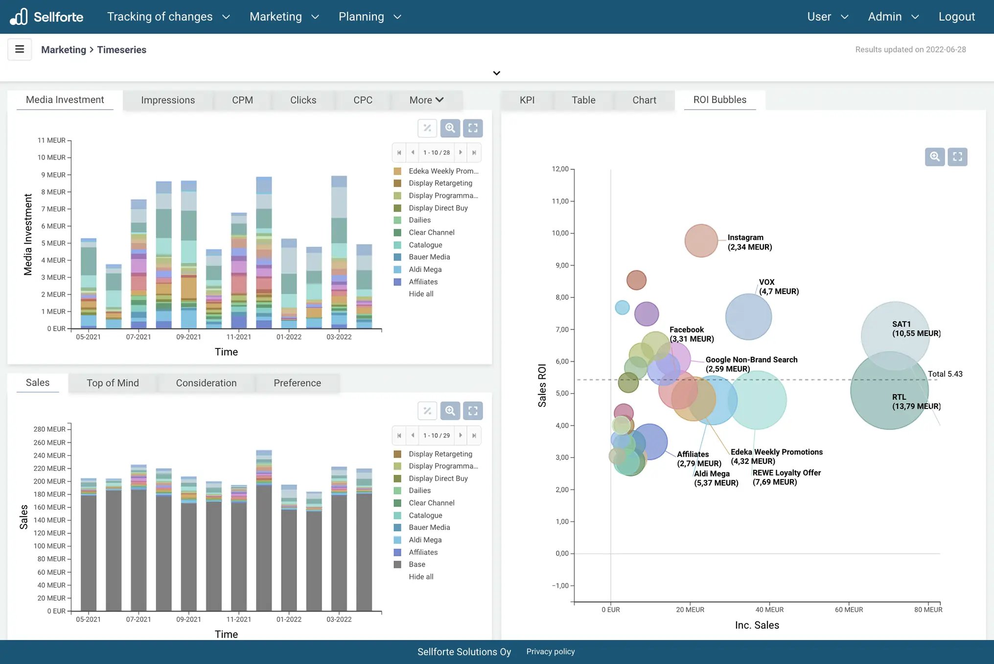Open Planning dropdown menu
994x664 pixels.
click(x=370, y=17)
